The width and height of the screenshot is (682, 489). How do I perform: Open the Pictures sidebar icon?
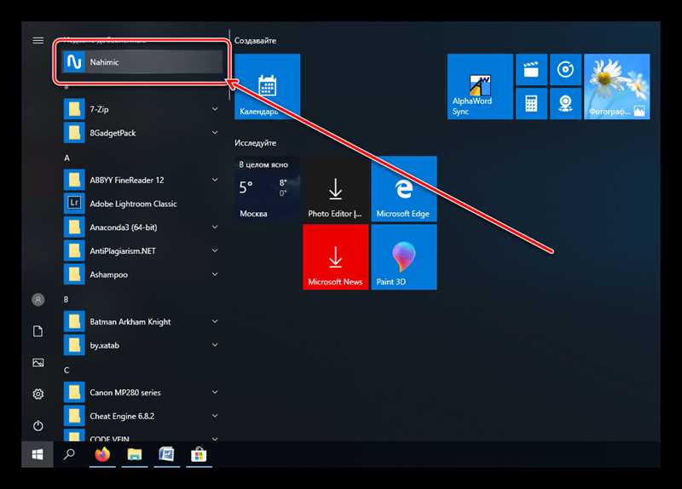click(x=38, y=363)
